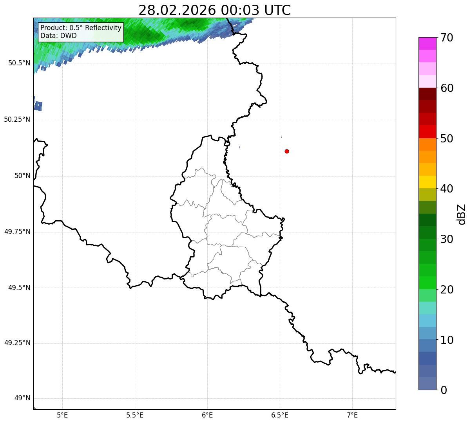Select the magenta swatch at top of colorbar
The width and height of the screenshot is (471, 423).
pos(427,43)
